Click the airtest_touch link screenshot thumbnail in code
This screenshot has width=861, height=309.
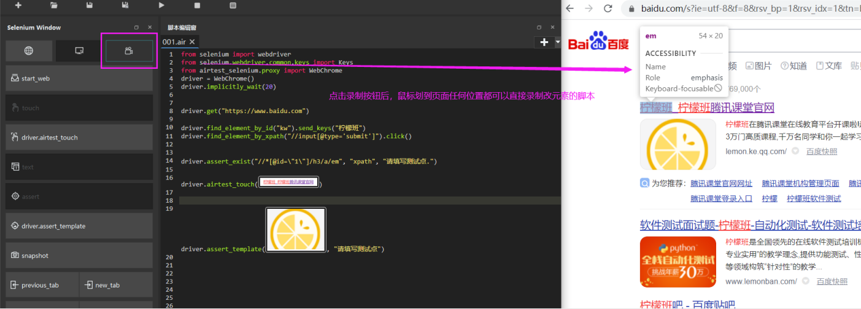coord(288,182)
